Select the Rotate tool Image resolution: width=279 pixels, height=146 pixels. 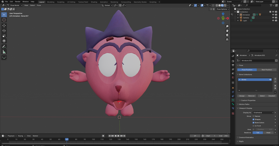coord(4,31)
